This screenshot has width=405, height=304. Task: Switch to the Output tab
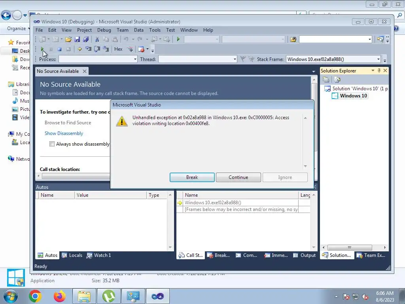305,255
